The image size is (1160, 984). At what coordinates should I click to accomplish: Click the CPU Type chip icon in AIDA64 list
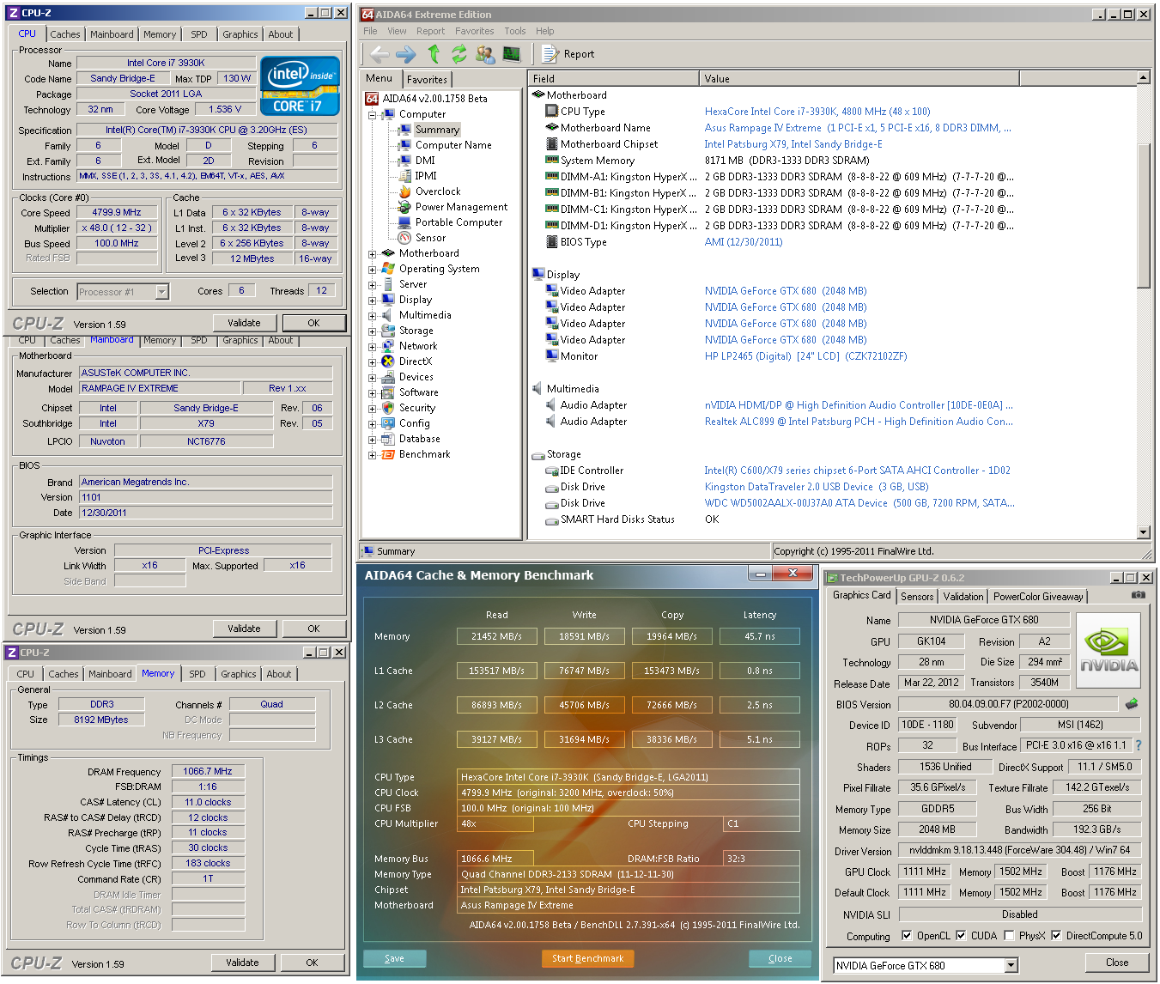552,111
